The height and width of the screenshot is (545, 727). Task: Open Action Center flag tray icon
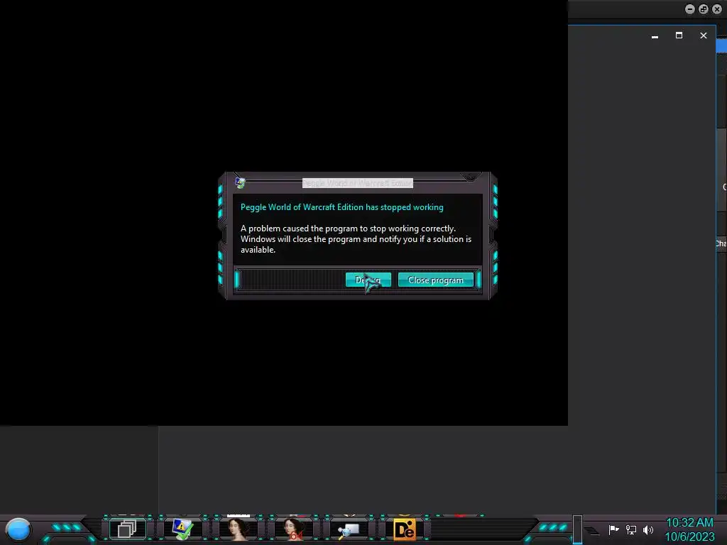[x=614, y=529]
